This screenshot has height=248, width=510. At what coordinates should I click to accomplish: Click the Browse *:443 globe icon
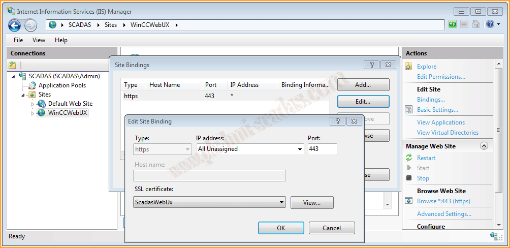point(408,201)
